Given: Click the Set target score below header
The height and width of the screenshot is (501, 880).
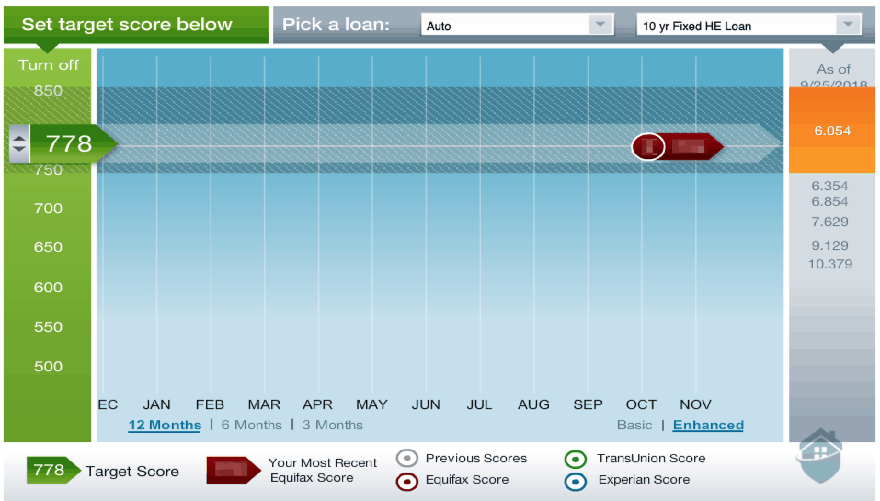Looking at the screenshot, I should click(x=127, y=25).
